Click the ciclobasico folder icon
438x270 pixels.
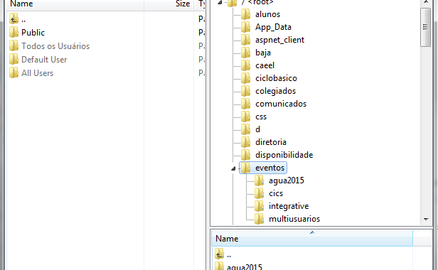[245, 78]
